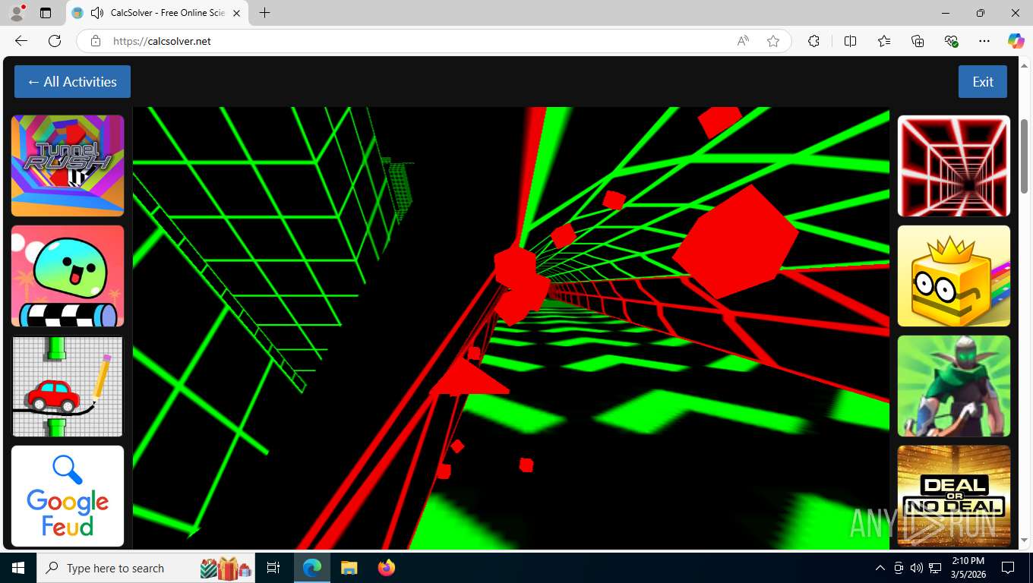Viewport: 1033px width, 583px height.
Task: Open the green elf archer game thumbnail
Action: [954, 386]
